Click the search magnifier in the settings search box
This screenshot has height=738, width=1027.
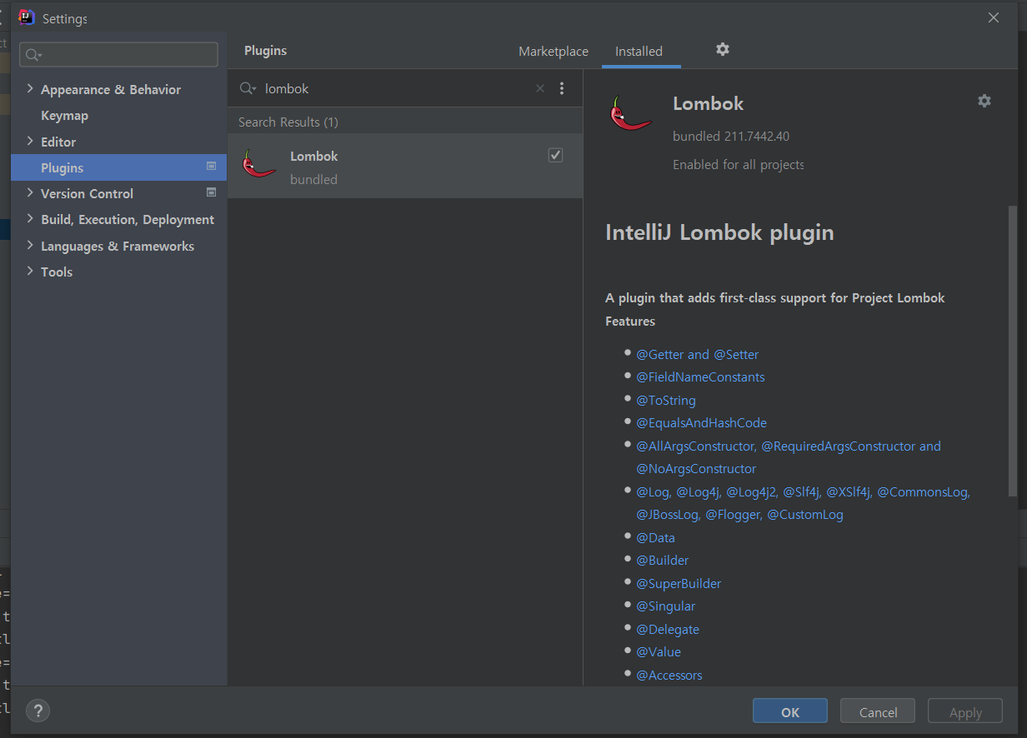point(33,55)
